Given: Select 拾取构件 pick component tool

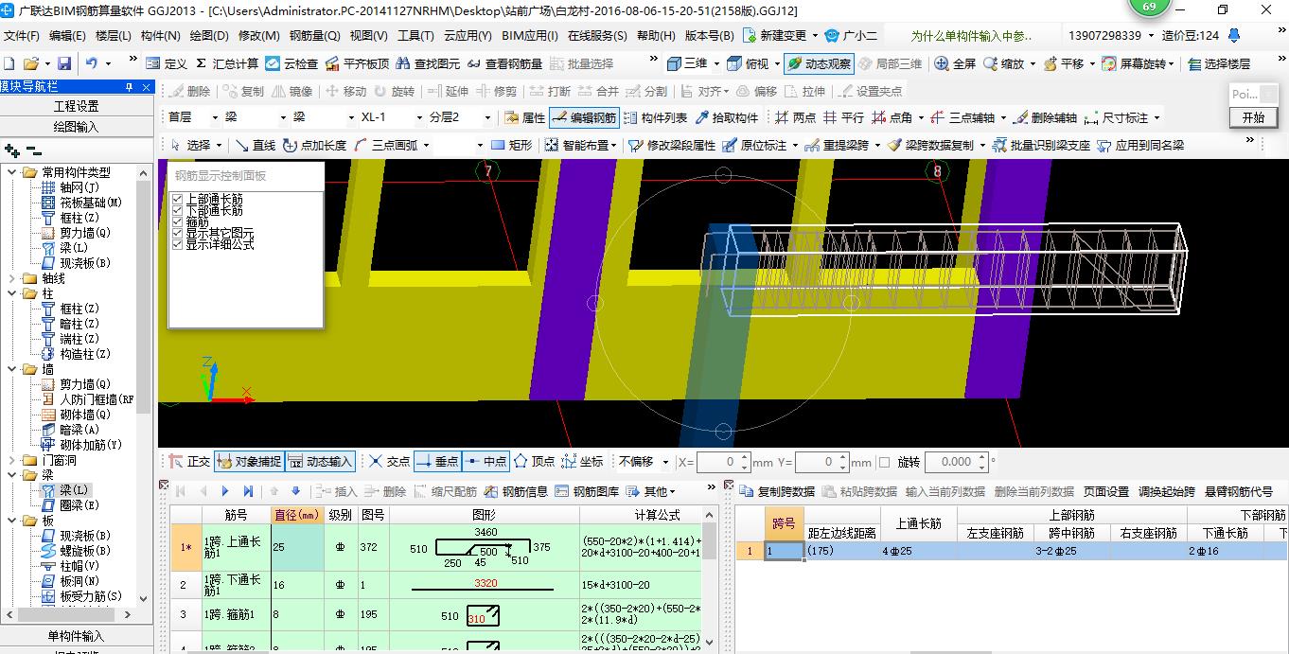Looking at the screenshot, I should click(x=727, y=118).
